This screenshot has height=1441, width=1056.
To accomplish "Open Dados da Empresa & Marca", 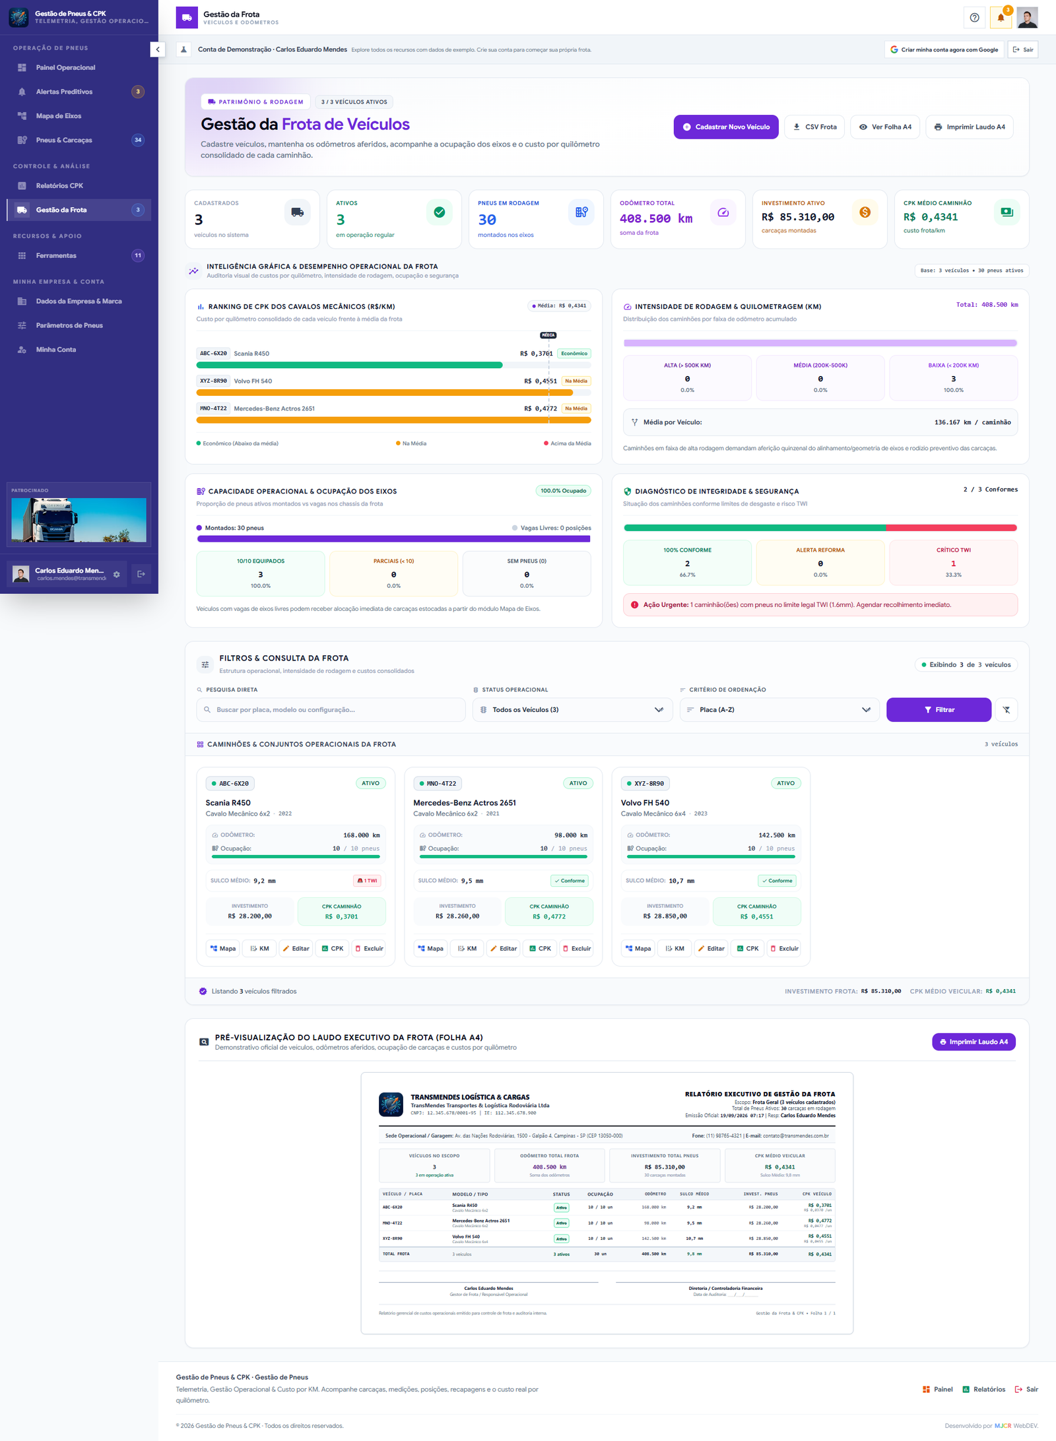I will pos(79,302).
